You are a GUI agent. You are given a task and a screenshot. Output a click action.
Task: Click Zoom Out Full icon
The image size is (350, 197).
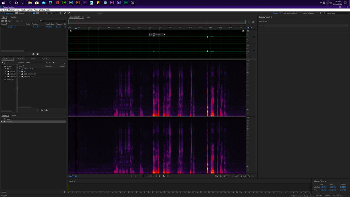[233, 176]
